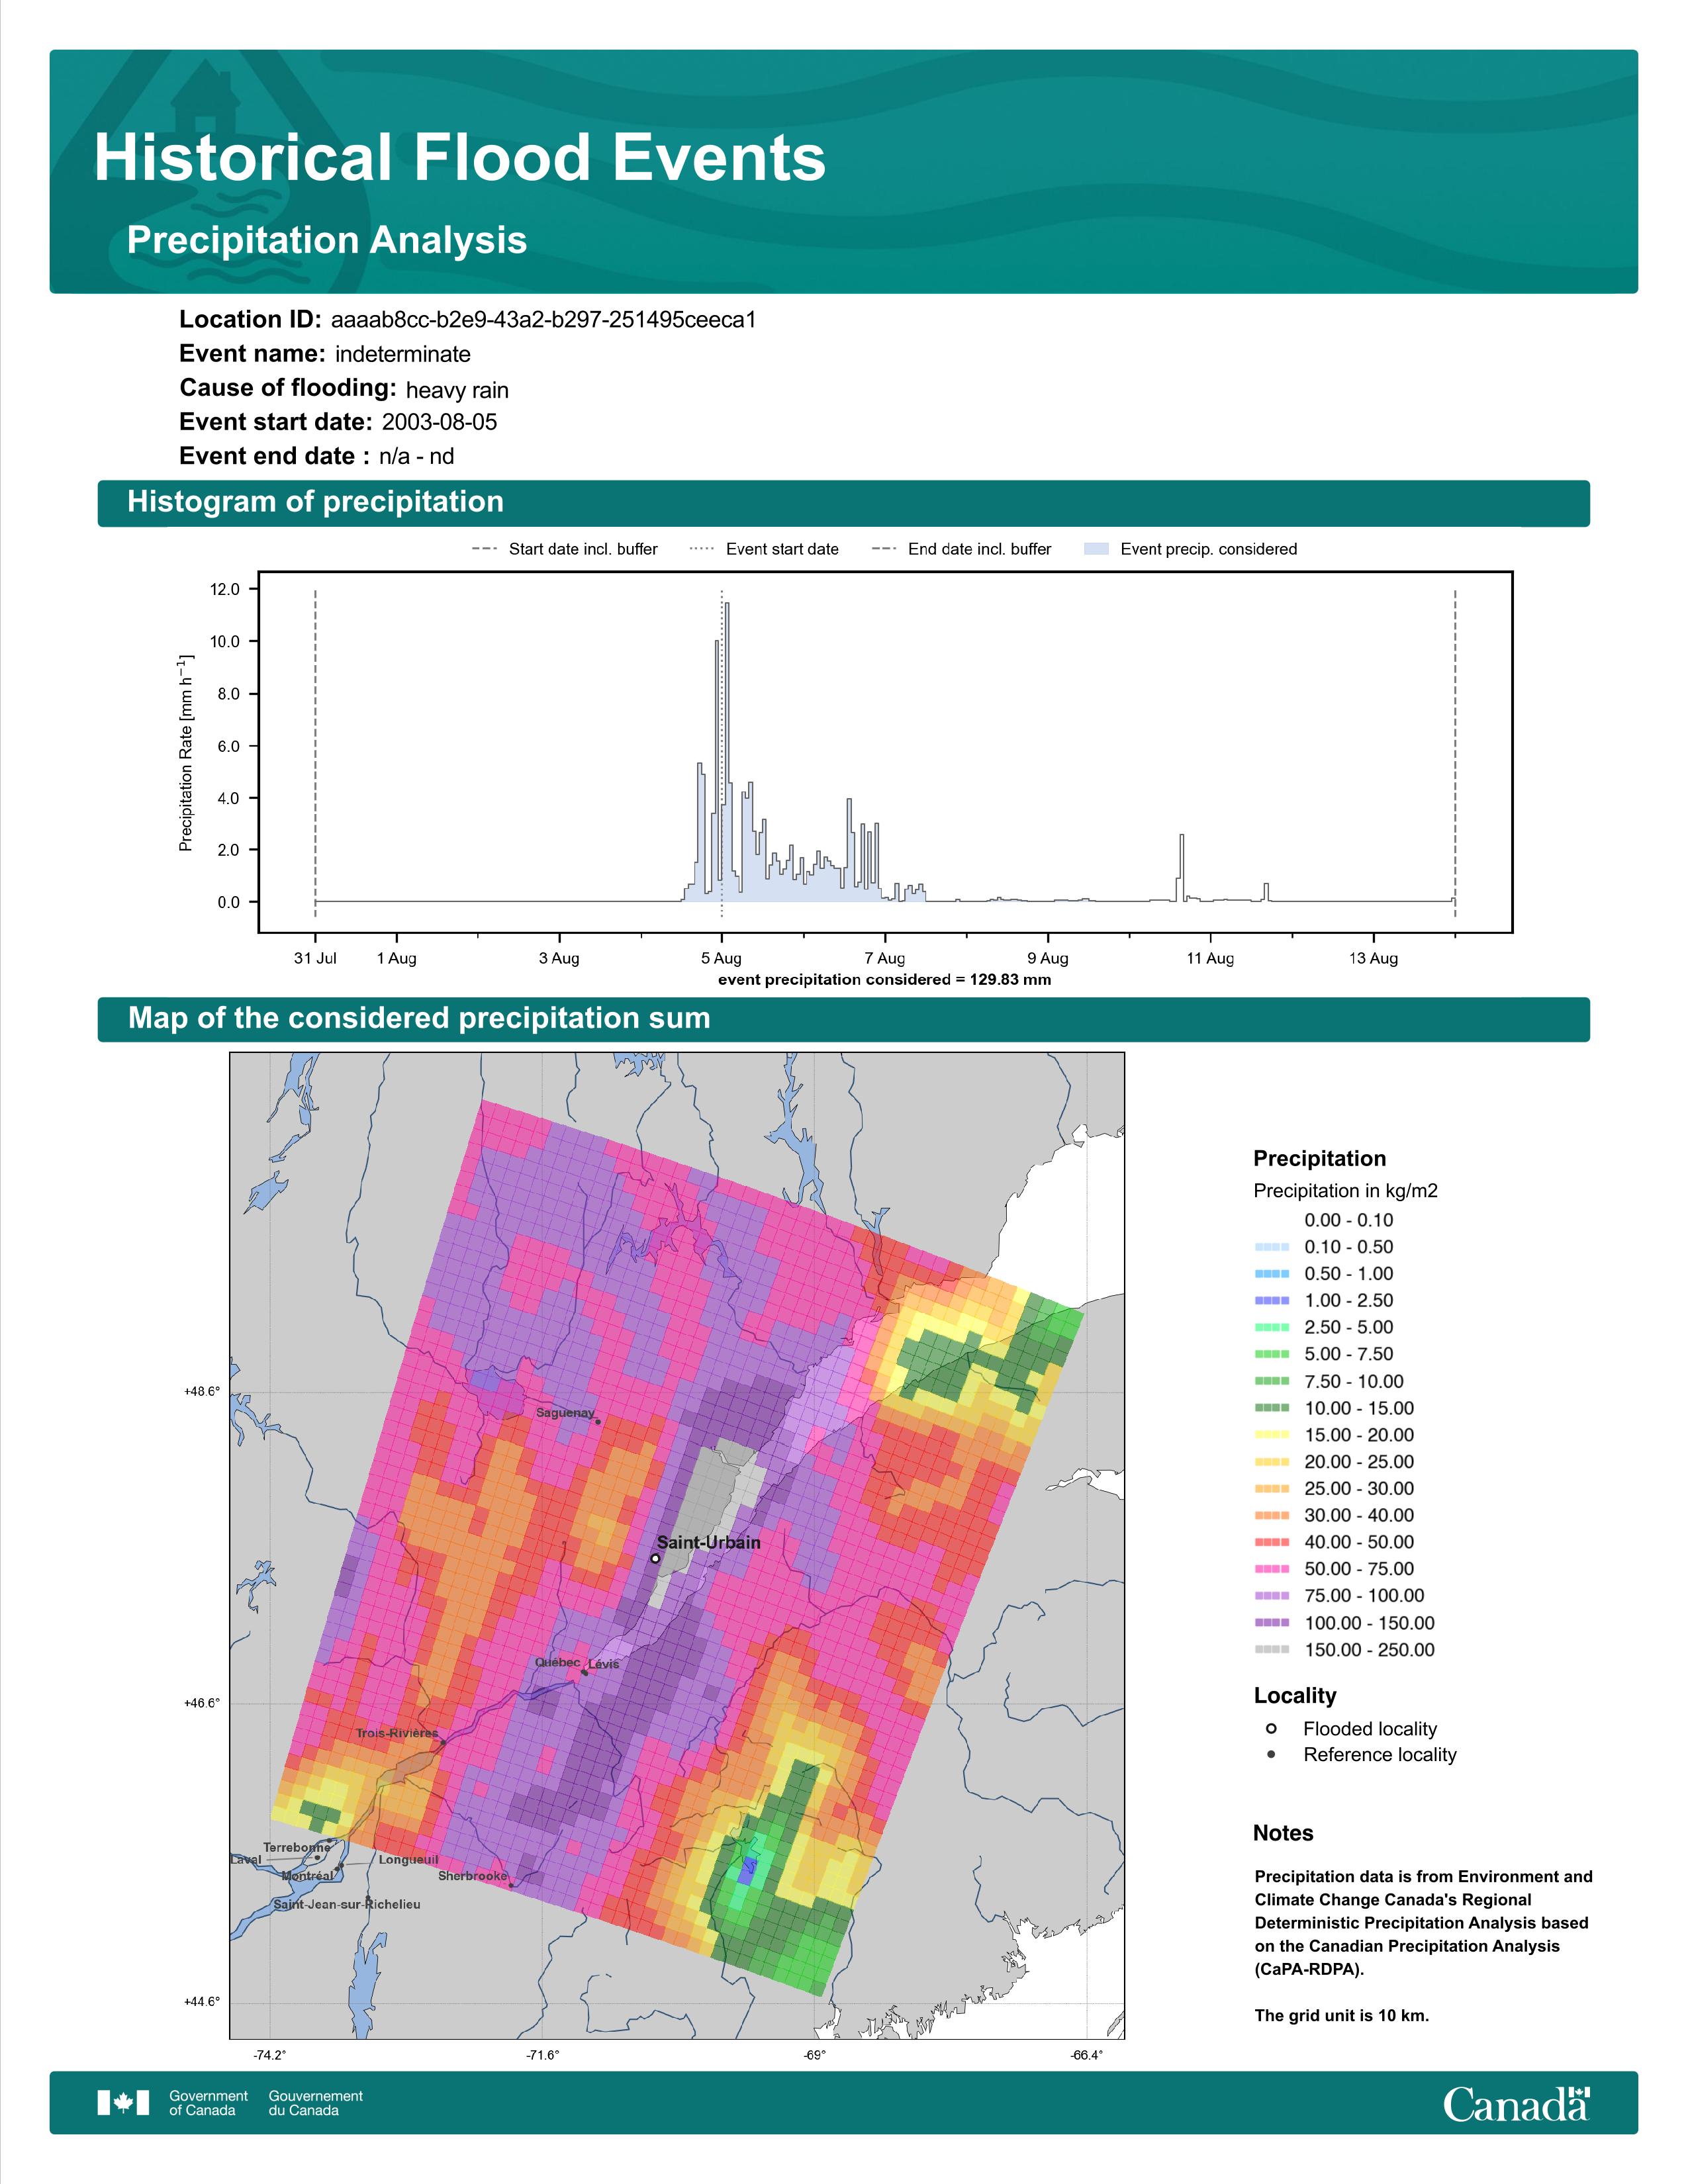Image resolution: width=1688 pixels, height=2184 pixels.
Task: Select the 100.00 - 150.00 purple swatch
Action: pyautogui.click(x=1272, y=1623)
